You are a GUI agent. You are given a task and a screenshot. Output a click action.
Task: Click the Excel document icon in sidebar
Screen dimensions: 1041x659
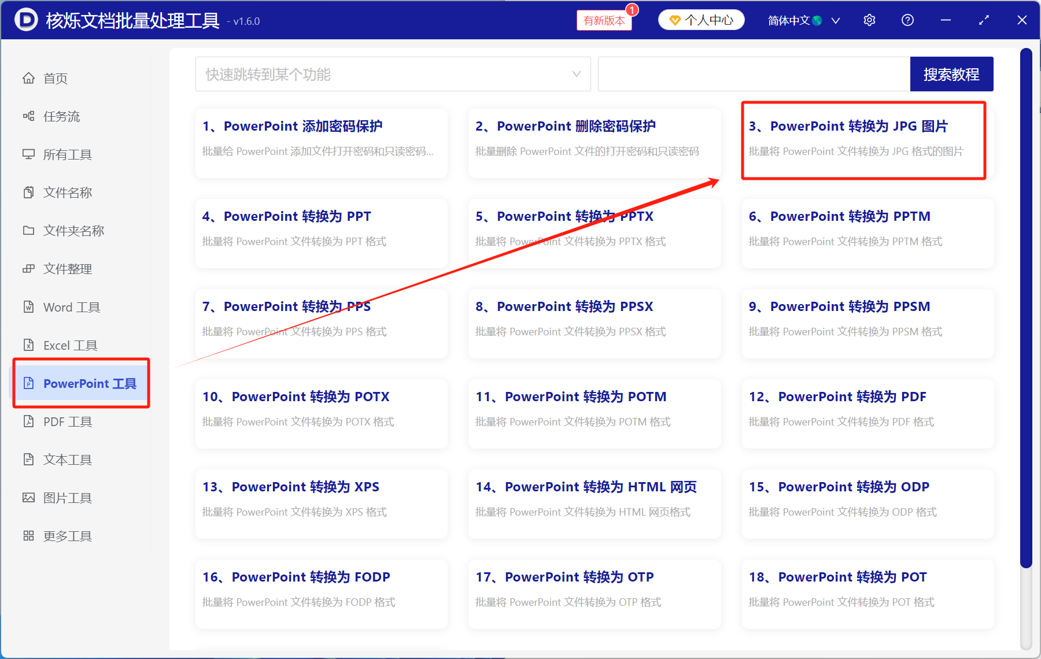click(28, 345)
